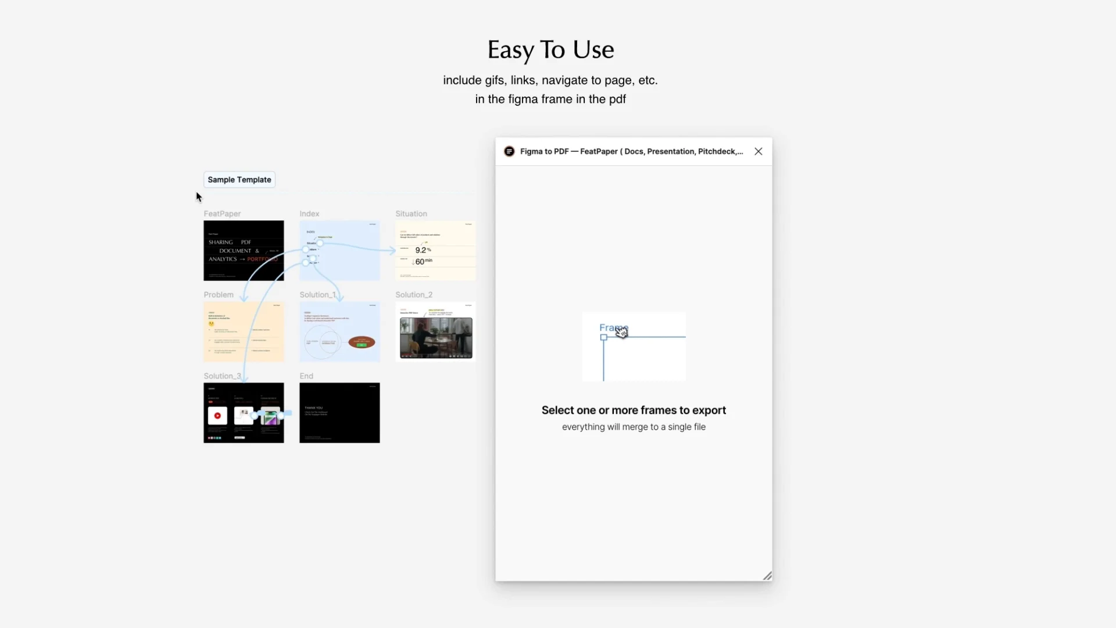Click the green button inside Solution_1's Venn diagram
Viewport: 1116px width, 628px height.
362,345
